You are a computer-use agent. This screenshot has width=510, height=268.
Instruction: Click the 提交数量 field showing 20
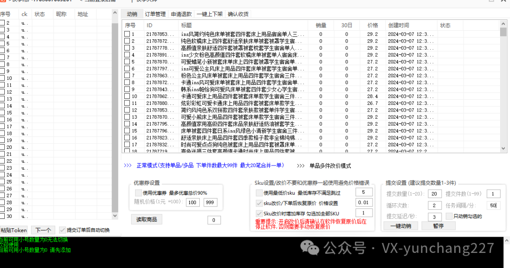coord(434,194)
